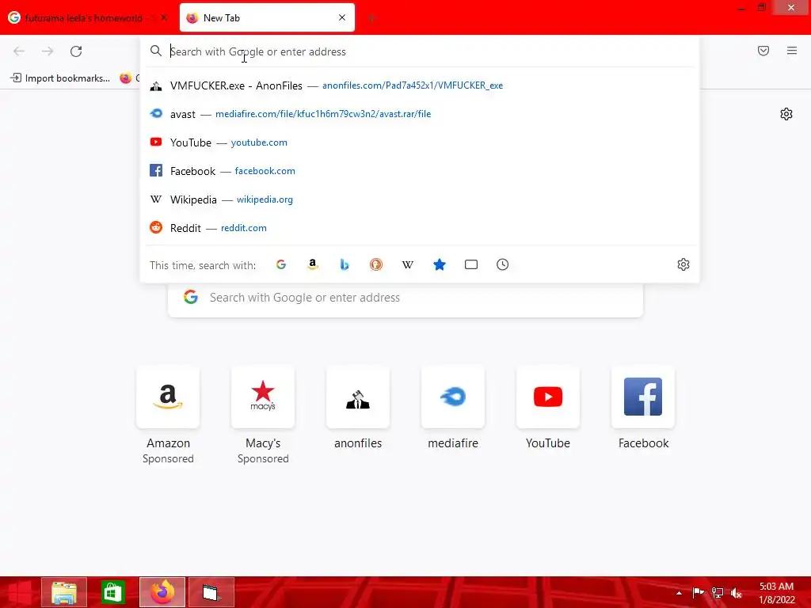This screenshot has height=608, width=811.
Task: Open the Firefox bookmark icon in toolbar
Action: click(126, 78)
